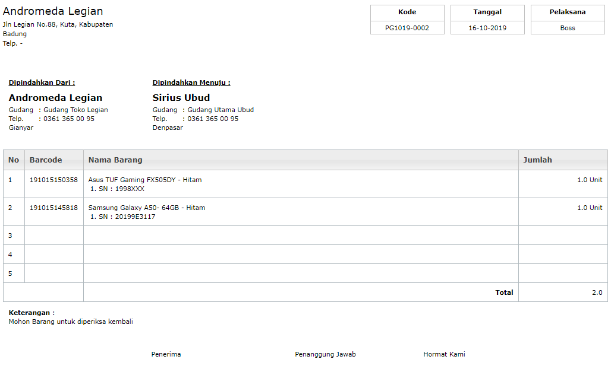The image size is (611, 369).
Task: Select the date '16-10-2019'
Action: [x=487, y=28]
